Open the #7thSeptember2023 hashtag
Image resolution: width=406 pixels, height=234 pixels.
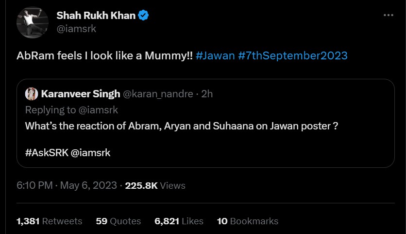pos(293,55)
